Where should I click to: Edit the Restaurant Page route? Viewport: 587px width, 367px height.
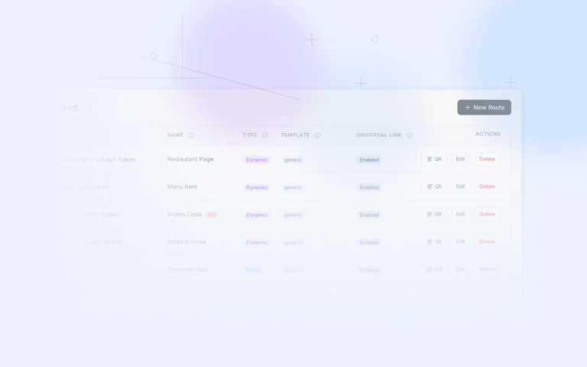click(x=460, y=159)
